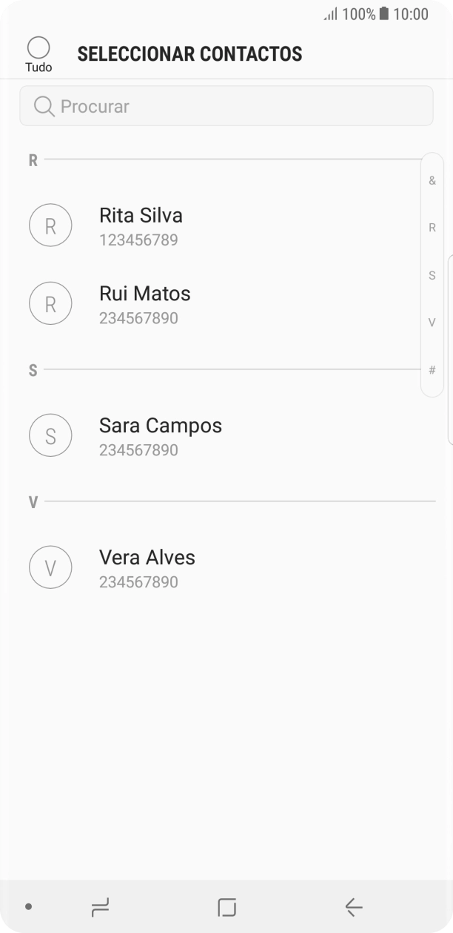Select Rita Silva's avatar icon
The height and width of the screenshot is (933, 453).
point(50,225)
